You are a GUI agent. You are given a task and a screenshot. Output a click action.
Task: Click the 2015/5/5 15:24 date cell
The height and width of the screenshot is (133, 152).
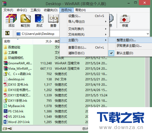(96, 95)
